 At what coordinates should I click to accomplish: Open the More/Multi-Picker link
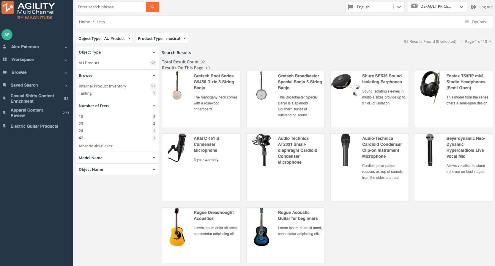click(96, 146)
